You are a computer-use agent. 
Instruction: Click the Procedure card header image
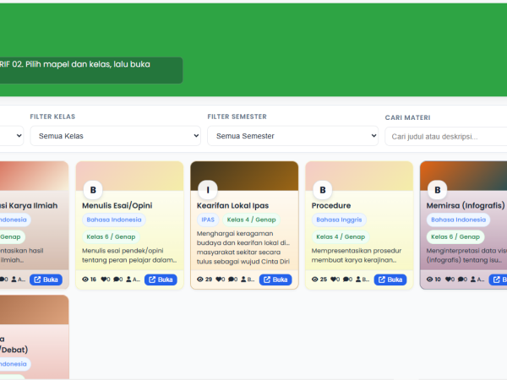pos(359,176)
